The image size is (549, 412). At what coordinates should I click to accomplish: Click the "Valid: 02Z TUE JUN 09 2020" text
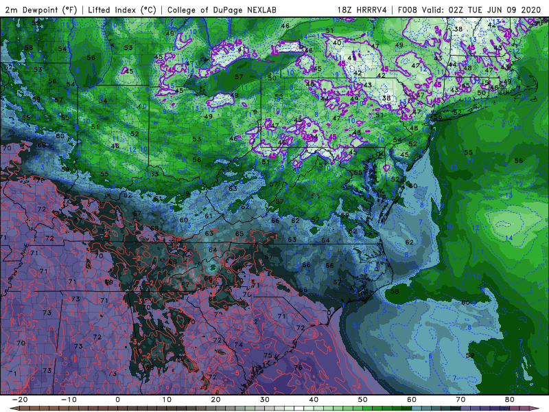click(482, 10)
